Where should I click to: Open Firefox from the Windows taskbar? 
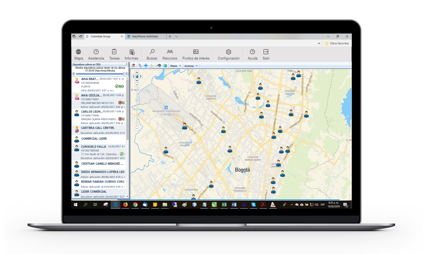pyautogui.click(x=126, y=204)
